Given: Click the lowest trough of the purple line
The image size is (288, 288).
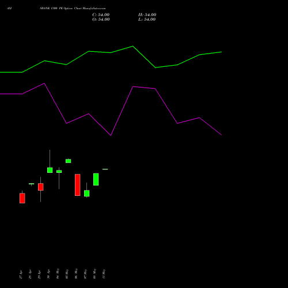Looking at the screenshot, I should click(111, 135).
